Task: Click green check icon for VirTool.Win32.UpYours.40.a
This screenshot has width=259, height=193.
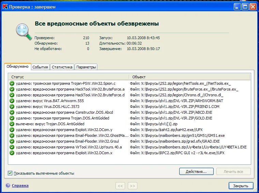Action: pyautogui.click(x=12, y=147)
